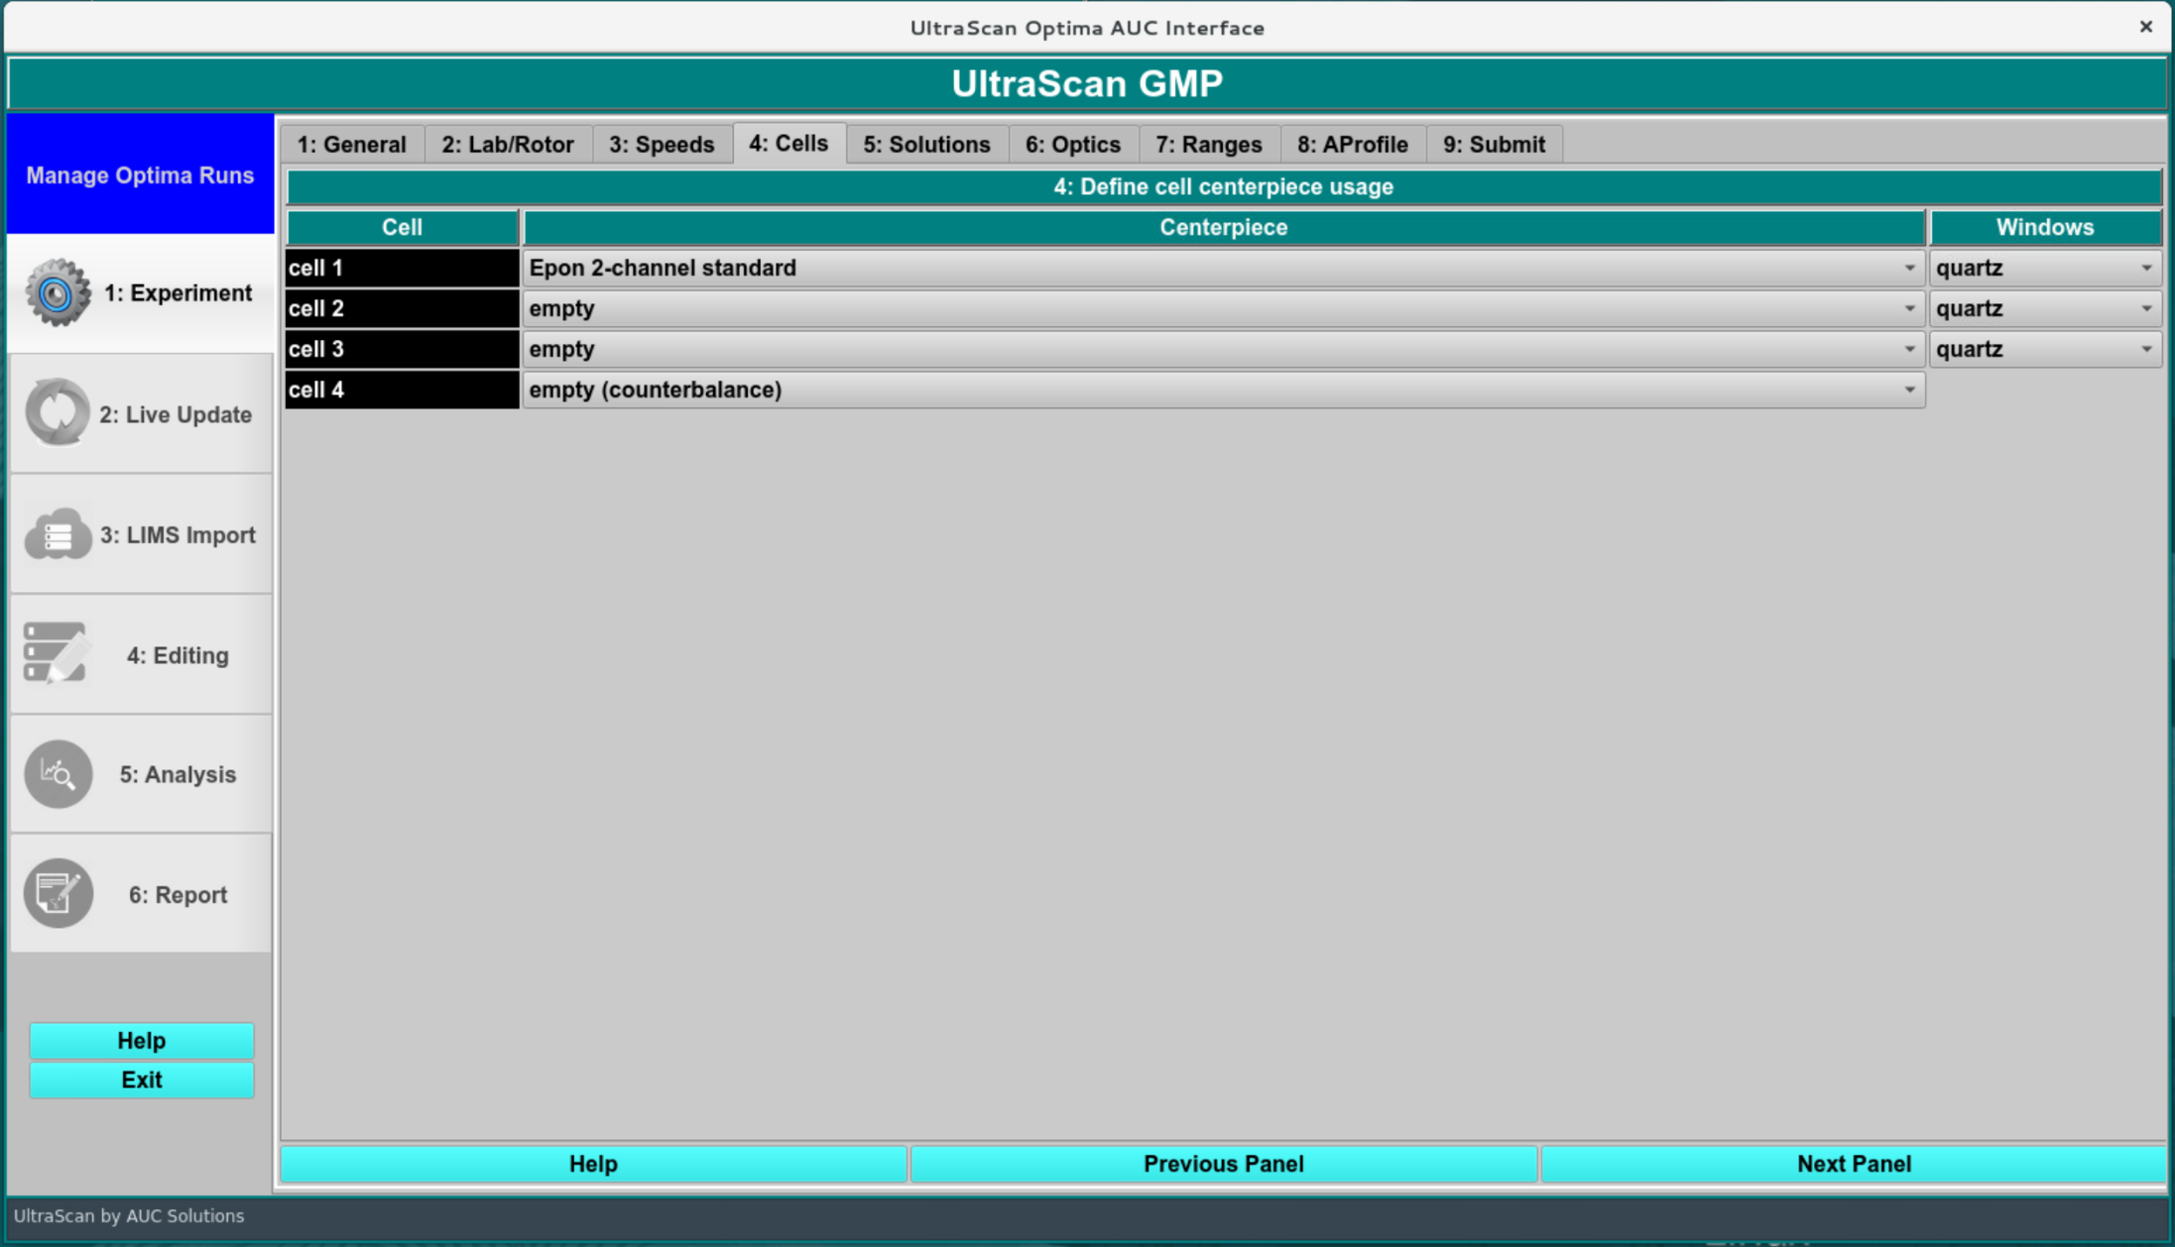Viewport: 2175px width, 1247px height.
Task: Open cell 2 centerpiece dropdown
Action: pos(1223,309)
